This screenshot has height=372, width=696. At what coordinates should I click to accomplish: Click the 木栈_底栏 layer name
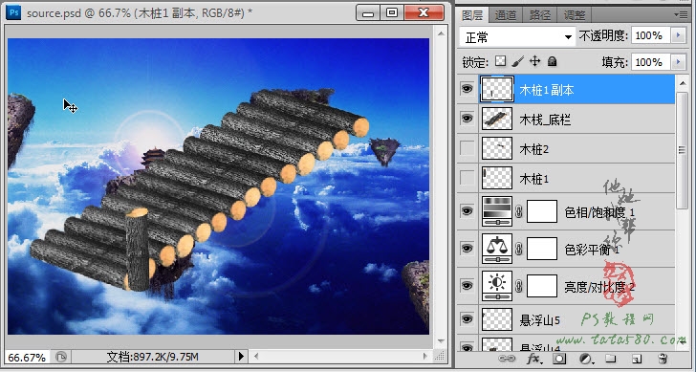(x=545, y=120)
